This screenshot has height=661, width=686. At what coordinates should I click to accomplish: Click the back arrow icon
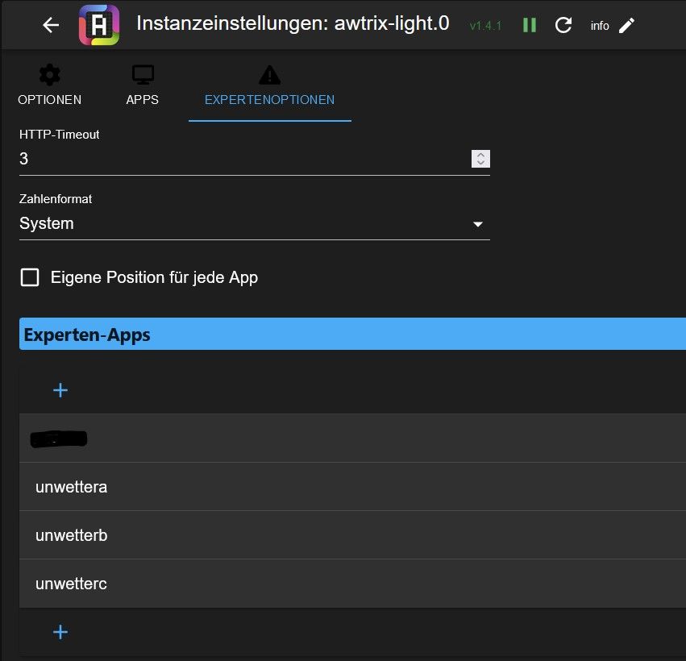pyautogui.click(x=51, y=25)
